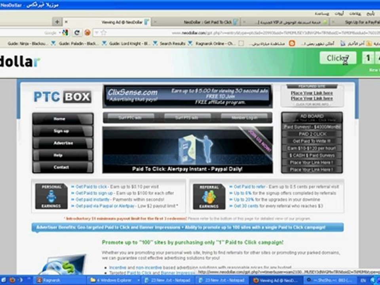Open Help in the sidebar menu
The height and width of the screenshot is (285, 380).
[63, 155]
